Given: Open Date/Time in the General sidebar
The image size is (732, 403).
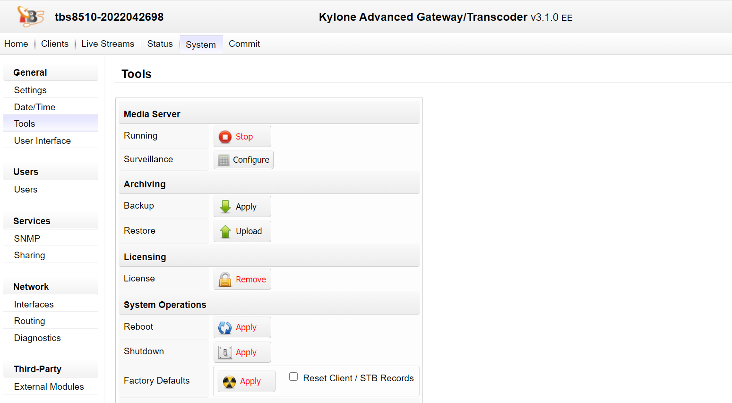Looking at the screenshot, I should click(x=34, y=107).
